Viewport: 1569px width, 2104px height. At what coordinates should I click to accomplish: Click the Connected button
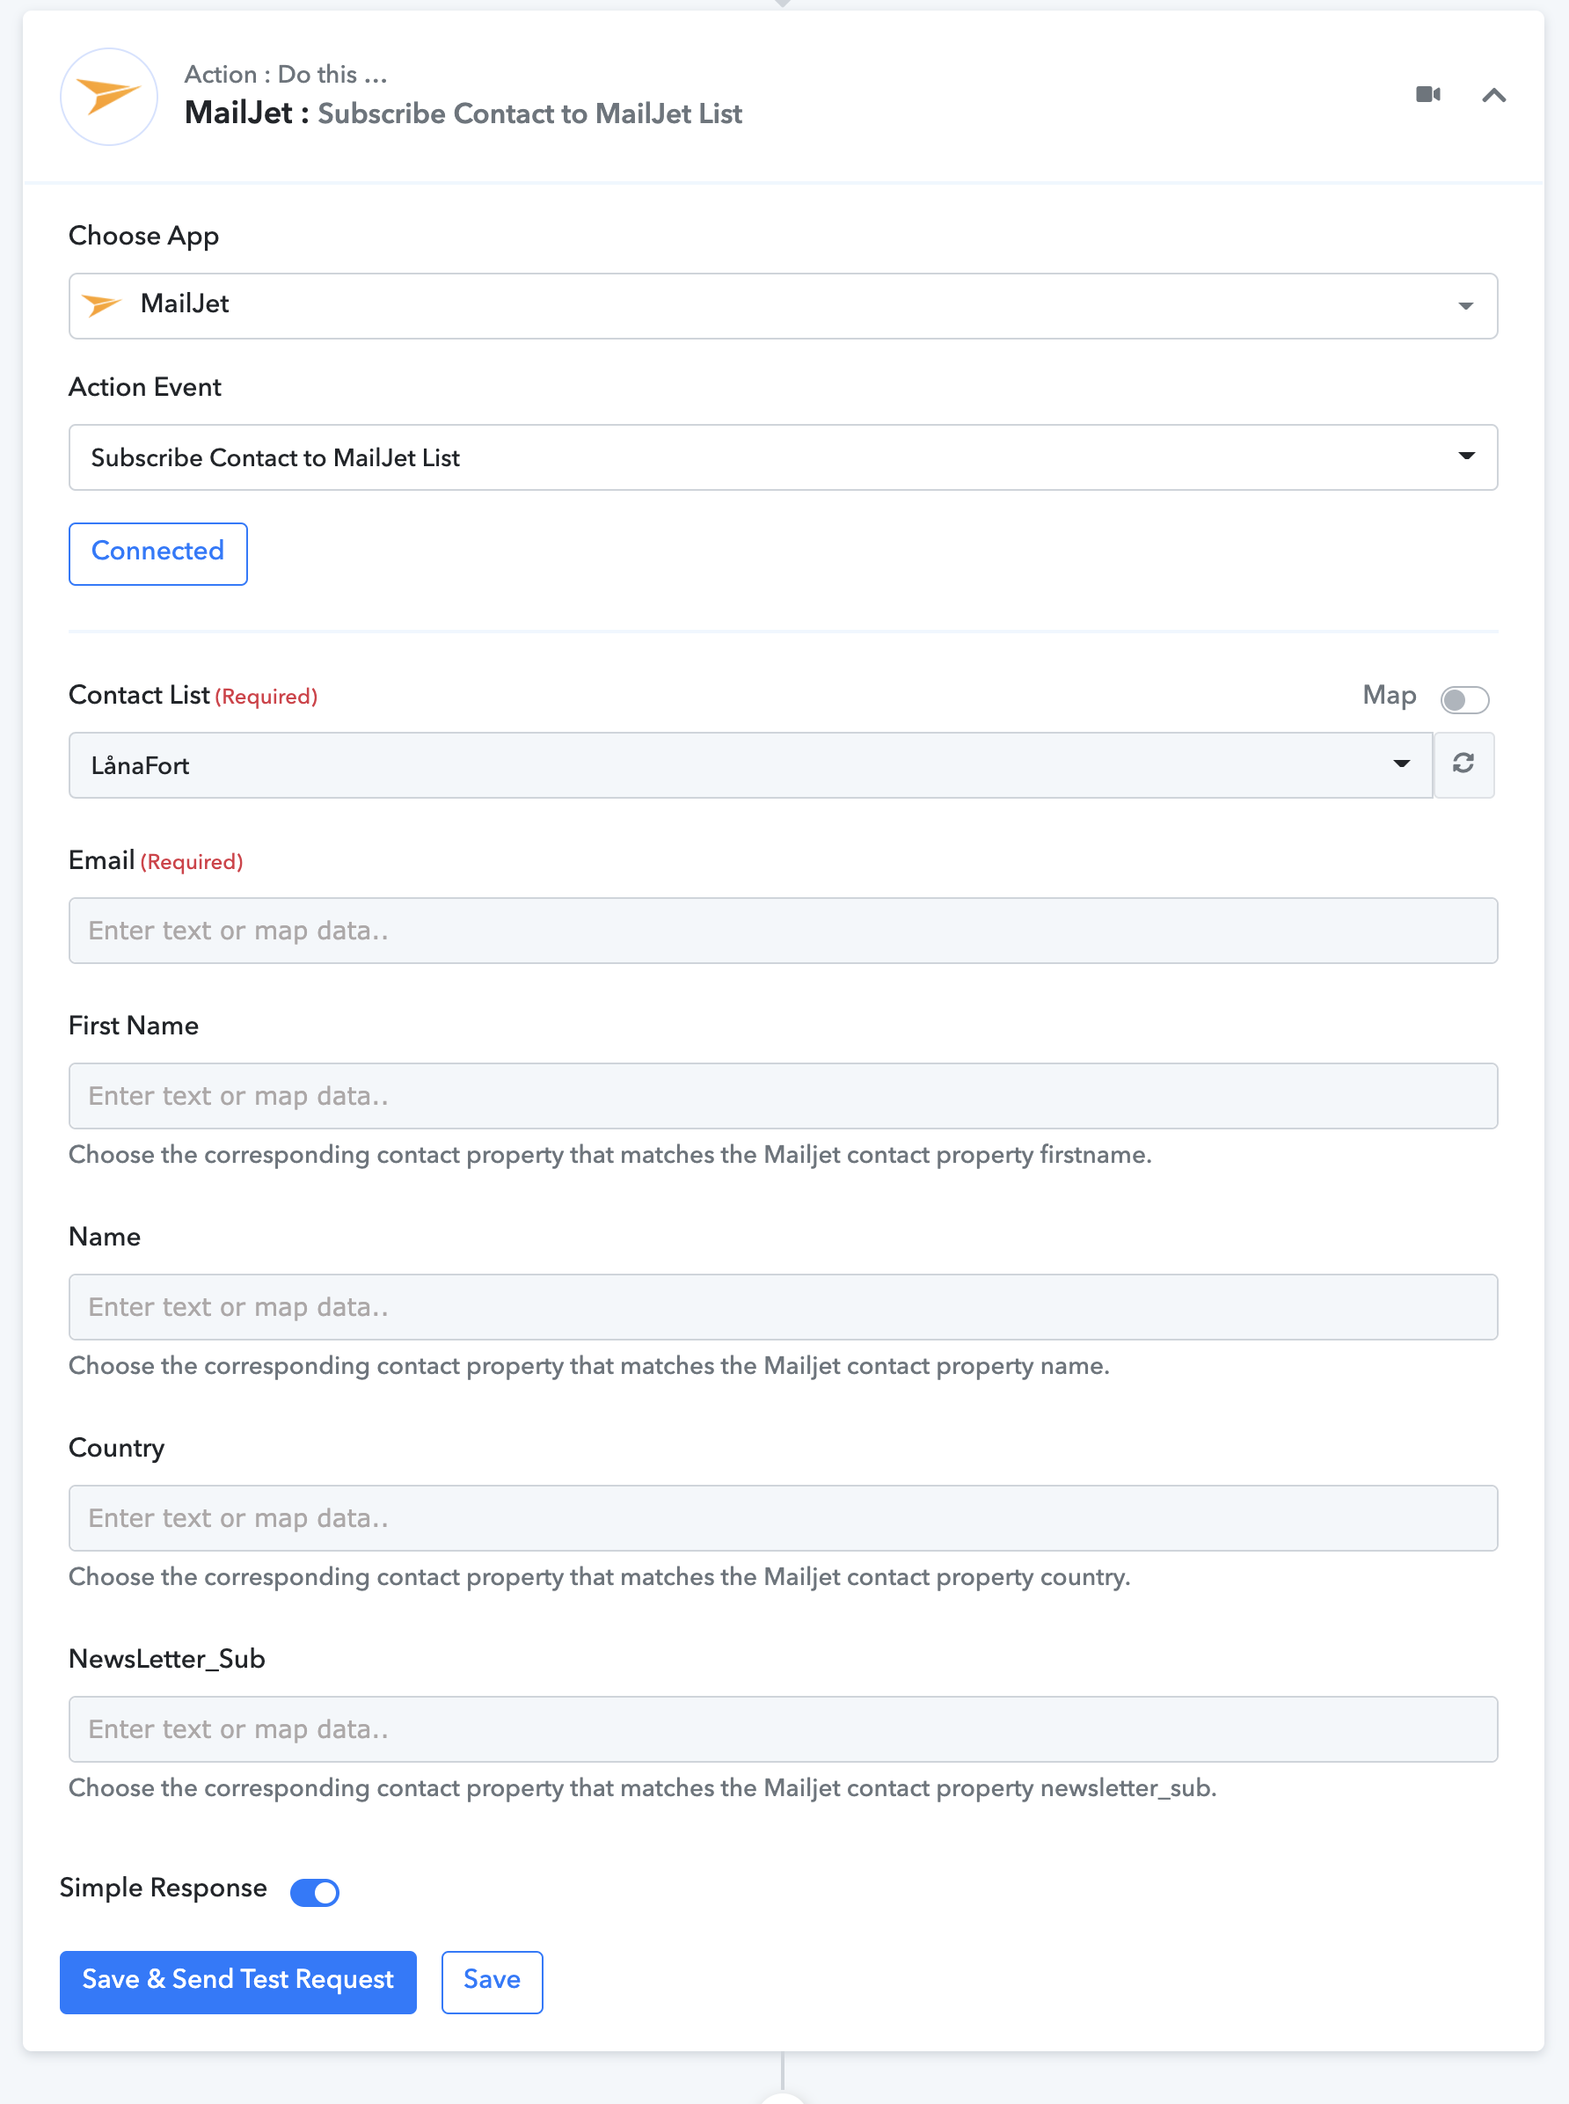click(157, 553)
